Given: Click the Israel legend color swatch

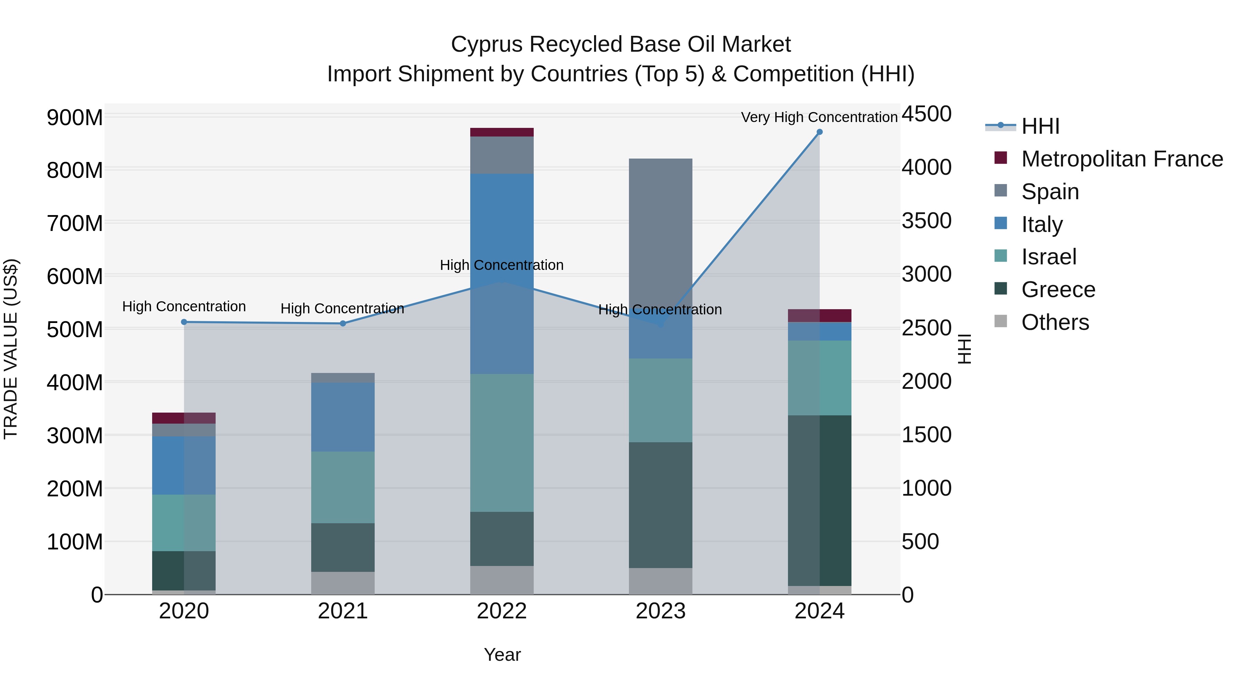Looking at the screenshot, I should (1000, 256).
